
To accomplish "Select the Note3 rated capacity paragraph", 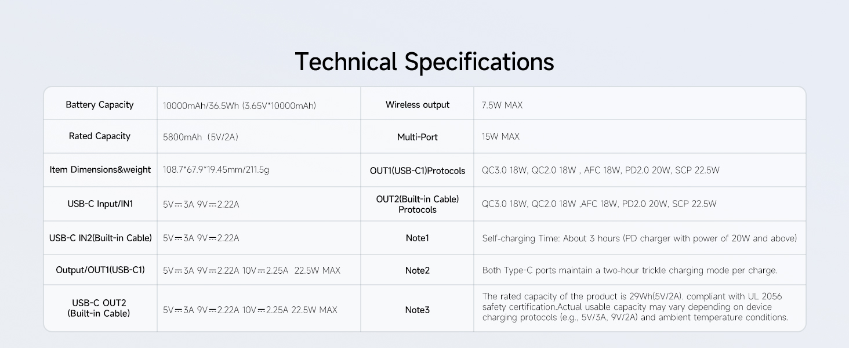I will click(635, 307).
